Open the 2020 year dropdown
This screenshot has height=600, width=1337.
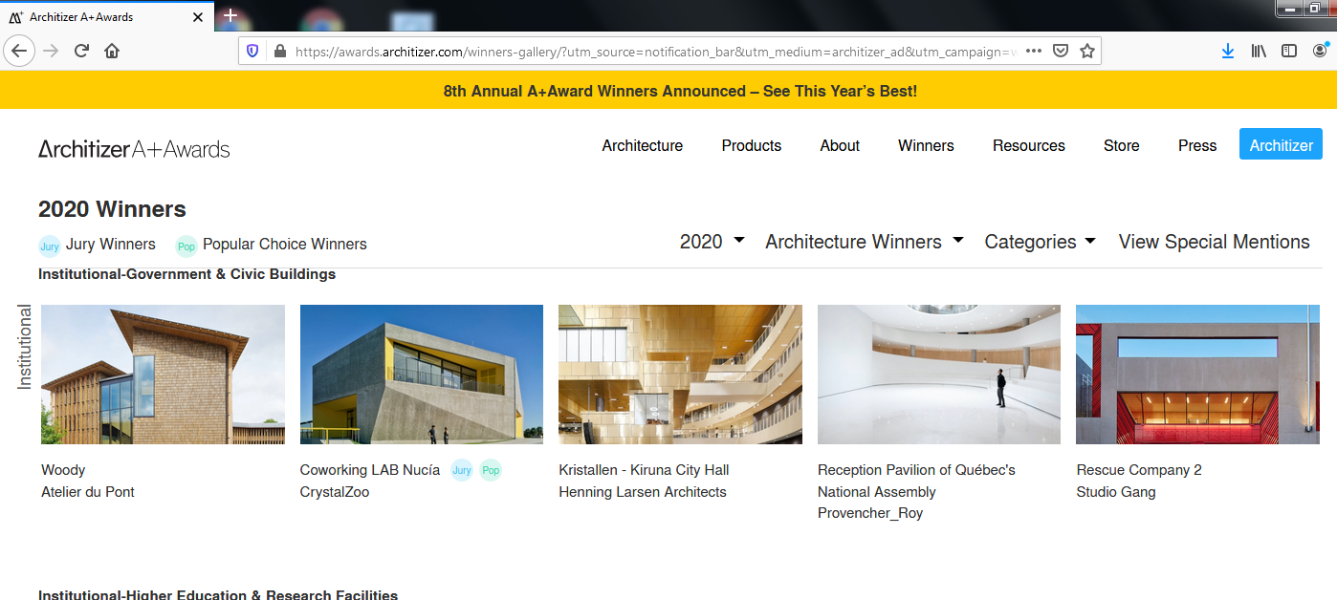pos(712,242)
